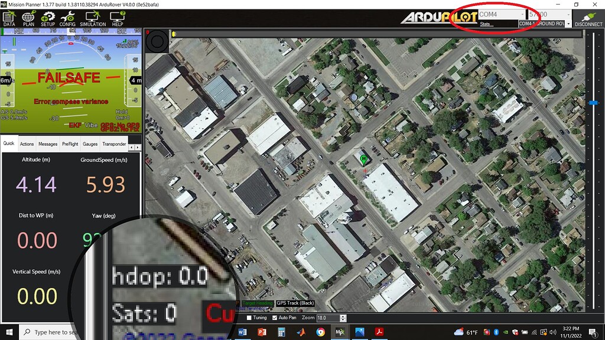
Task: Click the DISCONNECT button
Action: (588, 18)
